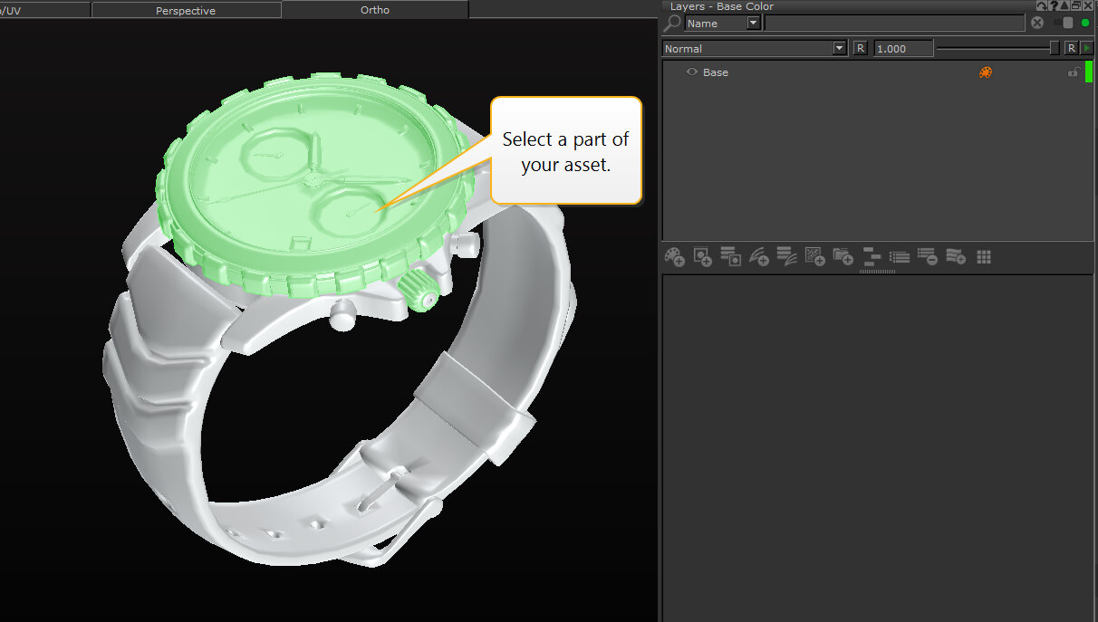The image size is (1098, 622).
Task: Click the add layer mask icon
Action: pos(730,257)
